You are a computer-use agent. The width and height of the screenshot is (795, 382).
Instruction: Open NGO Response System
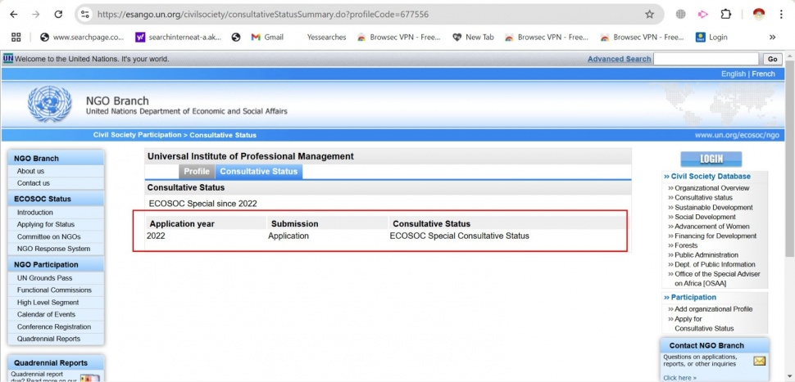[54, 249]
